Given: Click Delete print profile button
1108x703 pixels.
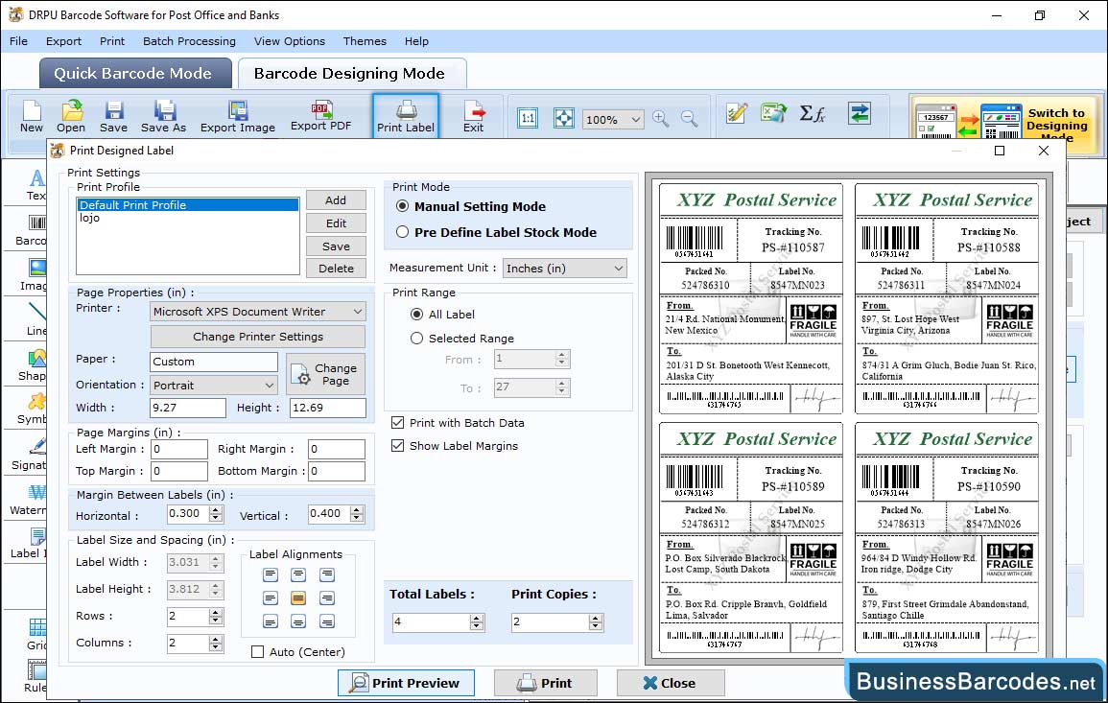Looking at the screenshot, I should 336,269.
